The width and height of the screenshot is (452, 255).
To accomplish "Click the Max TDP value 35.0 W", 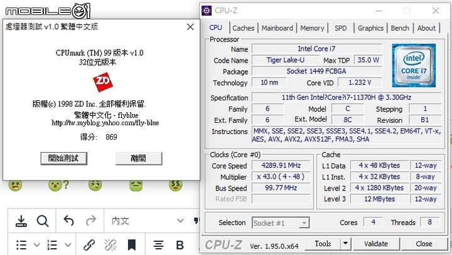I will [x=368, y=60].
